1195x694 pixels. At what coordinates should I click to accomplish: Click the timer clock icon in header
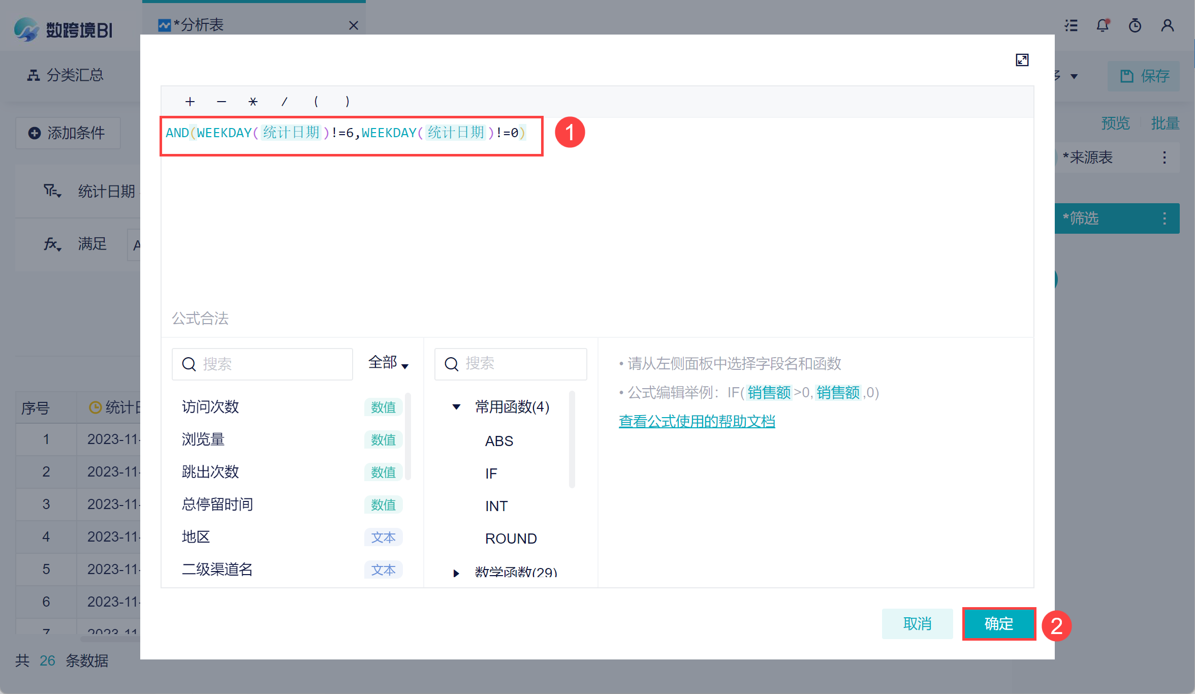pyautogui.click(x=1135, y=25)
